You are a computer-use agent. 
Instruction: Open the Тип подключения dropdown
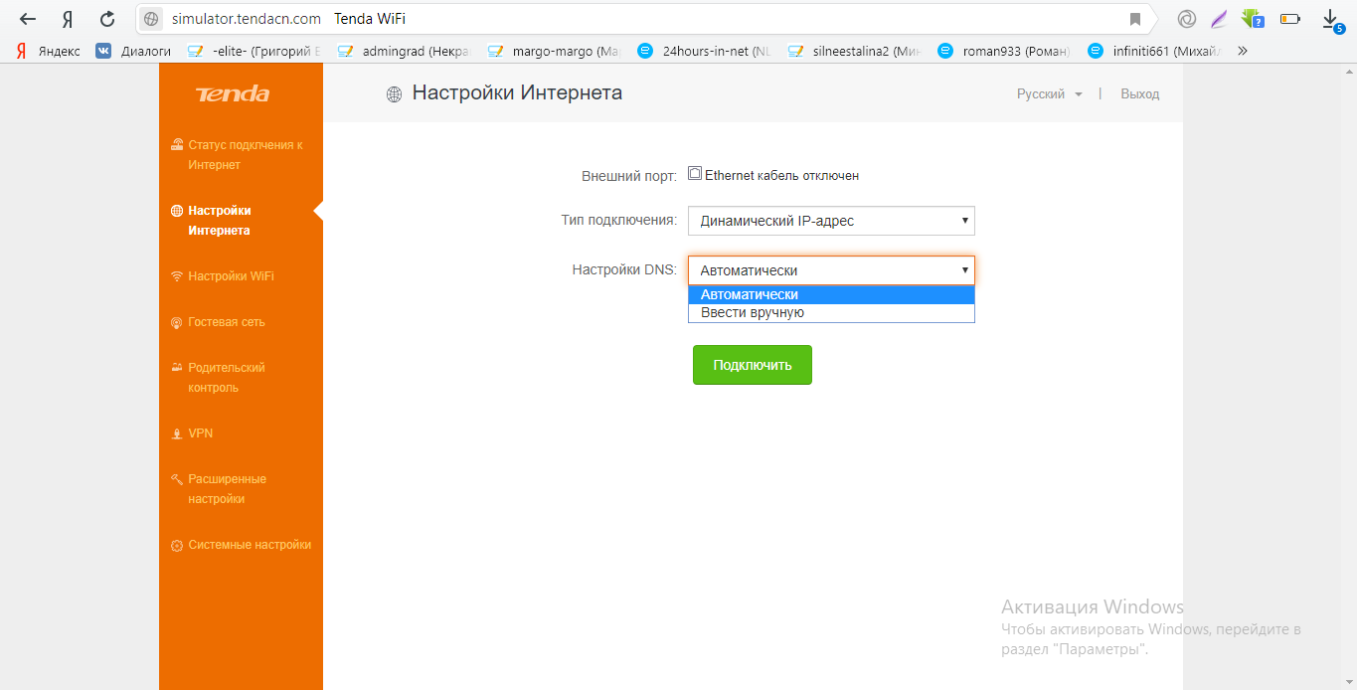click(x=831, y=221)
